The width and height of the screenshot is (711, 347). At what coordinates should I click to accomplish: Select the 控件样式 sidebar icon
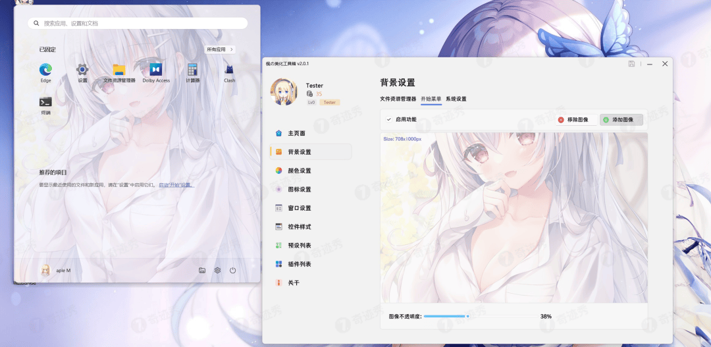(279, 227)
